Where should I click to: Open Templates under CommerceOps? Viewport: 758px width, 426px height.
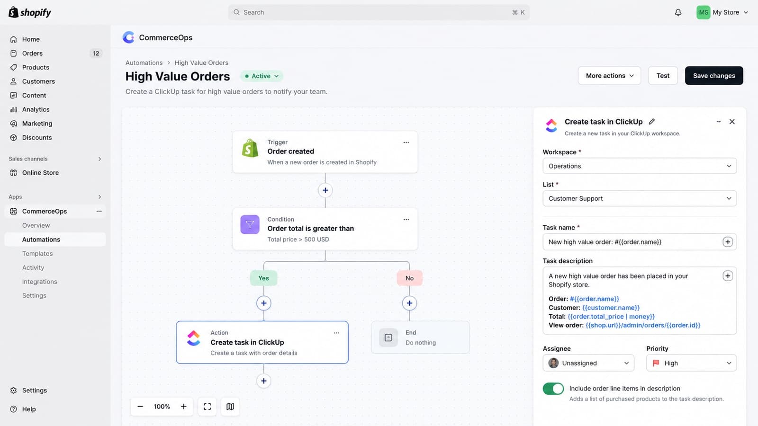tap(37, 254)
